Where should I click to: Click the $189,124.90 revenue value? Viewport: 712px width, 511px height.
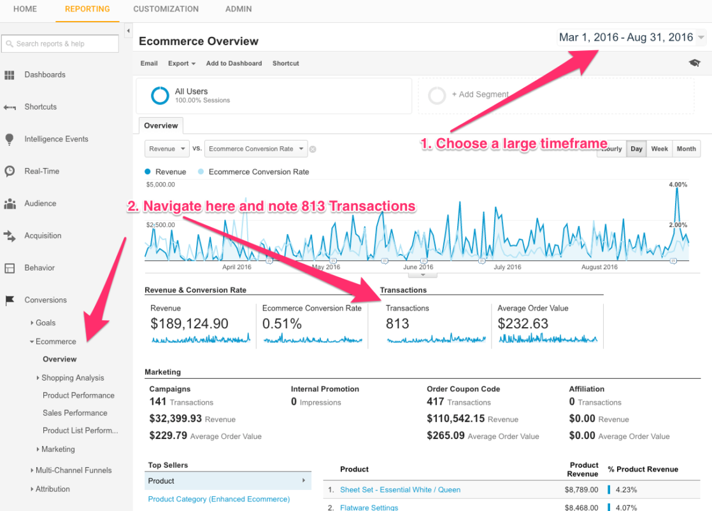(x=189, y=323)
